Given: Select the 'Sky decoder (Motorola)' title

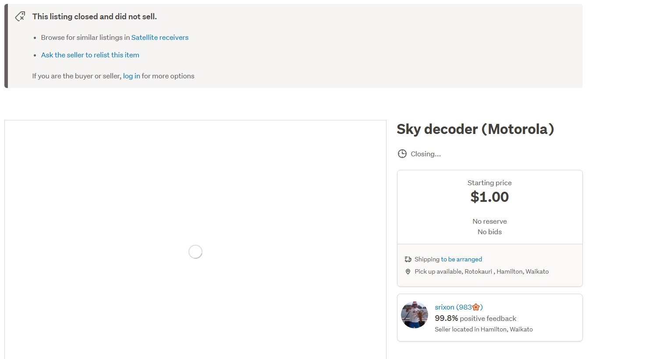Looking at the screenshot, I should 475,129.
